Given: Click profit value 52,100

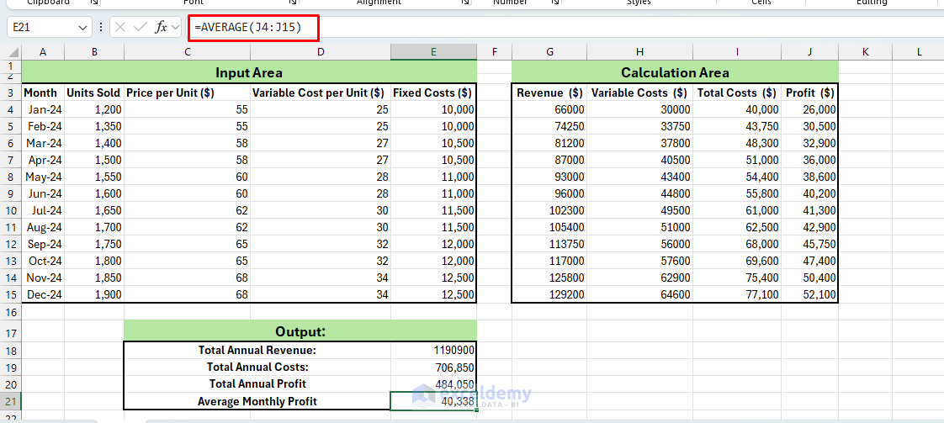Looking at the screenshot, I should 809,295.
